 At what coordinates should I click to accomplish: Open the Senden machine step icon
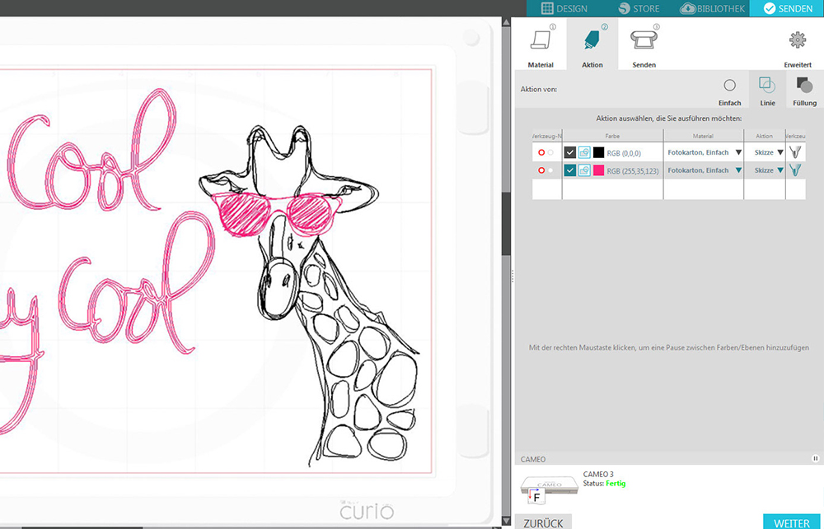click(x=644, y=42)
